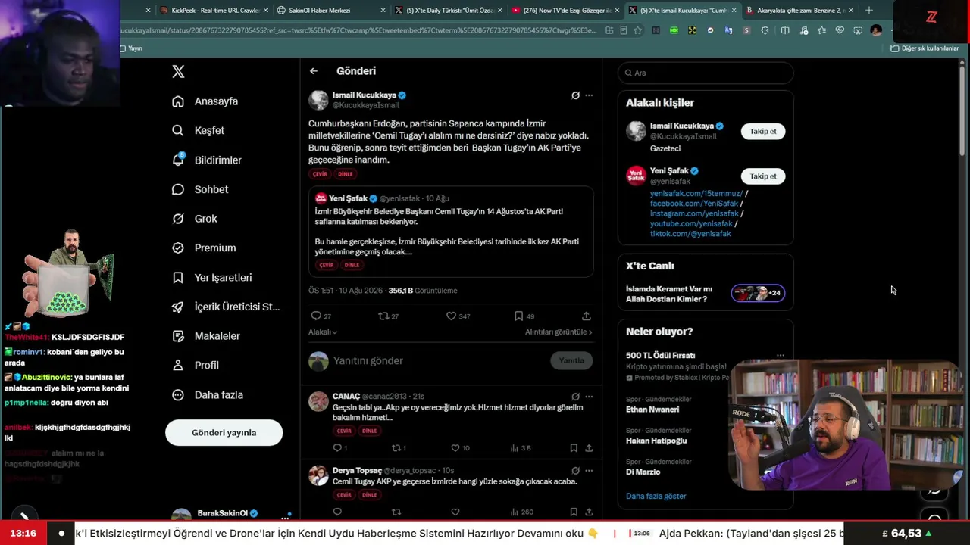Viewport: 970px width, 545px height.
Task: Open more options on Derya Topsaç's reply
Action: [589, 470]
